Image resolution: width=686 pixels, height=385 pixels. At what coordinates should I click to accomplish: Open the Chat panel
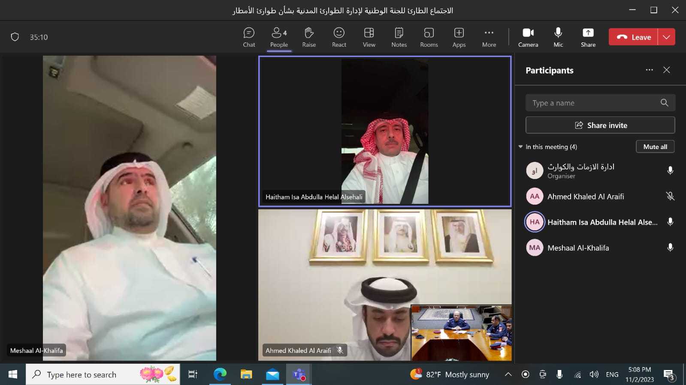click(x=249, y=37)
